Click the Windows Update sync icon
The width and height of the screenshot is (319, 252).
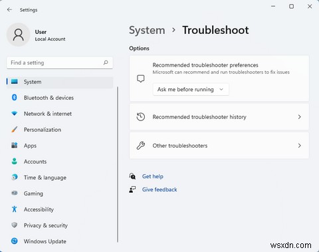tap(15, 241)
